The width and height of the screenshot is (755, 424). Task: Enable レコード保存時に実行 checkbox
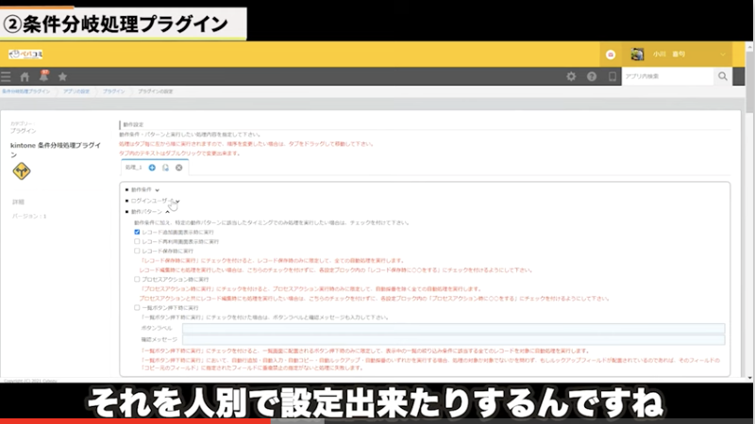pos(137,252)
